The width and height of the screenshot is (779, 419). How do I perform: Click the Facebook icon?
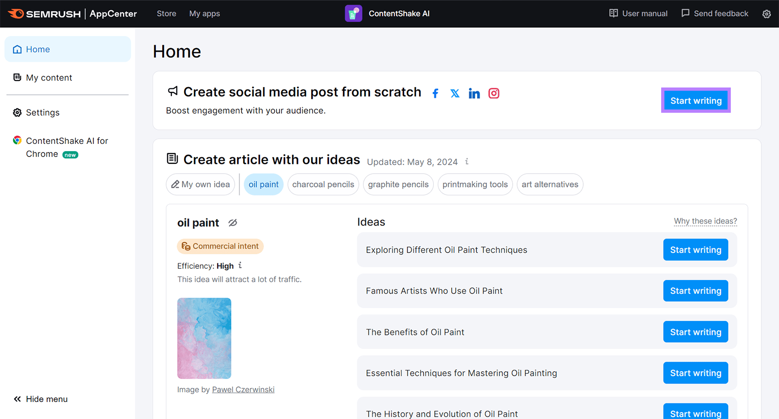[x=435, y=93]
